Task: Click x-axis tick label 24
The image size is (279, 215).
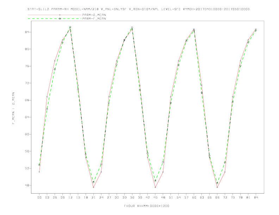Action: point(101,197)
